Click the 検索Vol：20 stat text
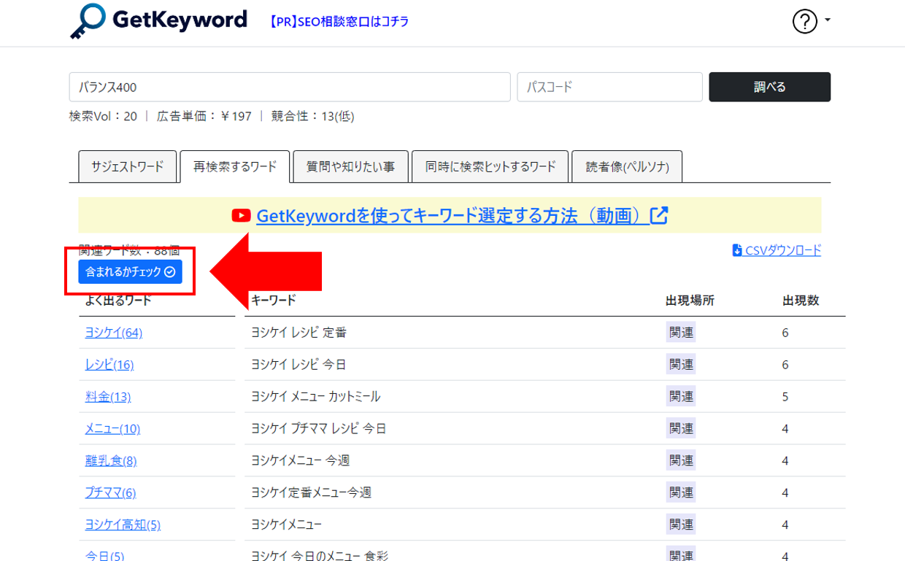This screenshot has height=561, width=905. (x=103, y=116)
